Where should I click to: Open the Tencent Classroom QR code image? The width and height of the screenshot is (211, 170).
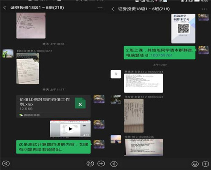[183, 28]
